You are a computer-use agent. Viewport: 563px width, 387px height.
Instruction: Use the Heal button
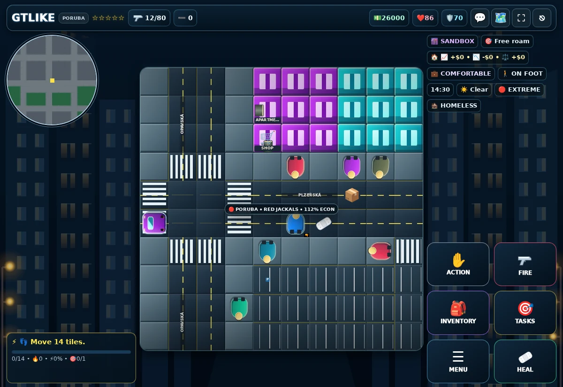[x=525, y=361]
